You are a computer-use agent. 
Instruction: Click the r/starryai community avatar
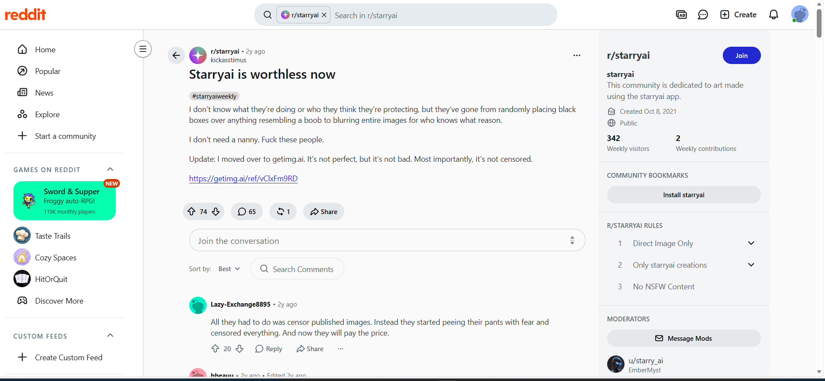(x=198, y=55)
